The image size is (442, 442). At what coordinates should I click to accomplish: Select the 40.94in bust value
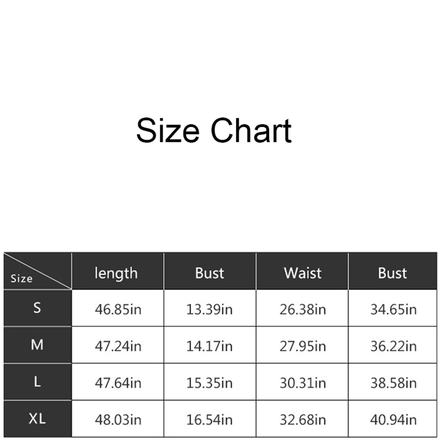tap(393, 420)
